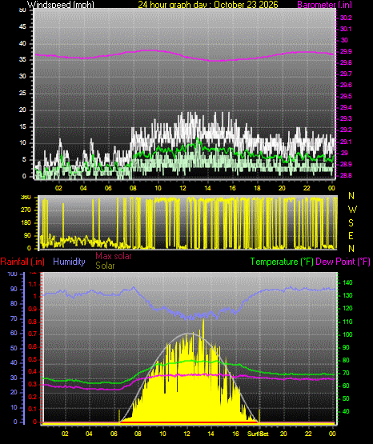The height and width of the screenshot is (444, 373).
Task: Click the '1.1' rainfall scale value
Action: click(x=33, y=284)
